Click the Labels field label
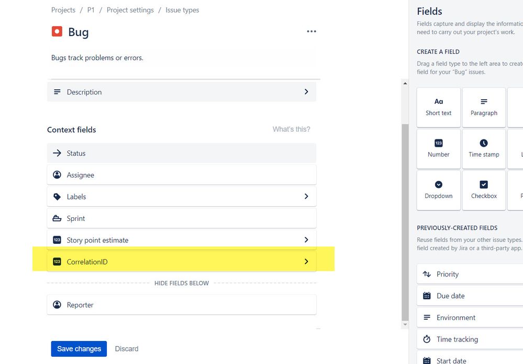This screenshot has width=523, height=364. click(x=76, y=197)
